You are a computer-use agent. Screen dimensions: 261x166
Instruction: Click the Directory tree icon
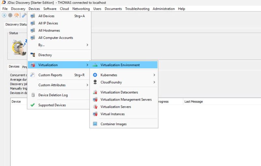pyautogui.click(x=32, y=55)
